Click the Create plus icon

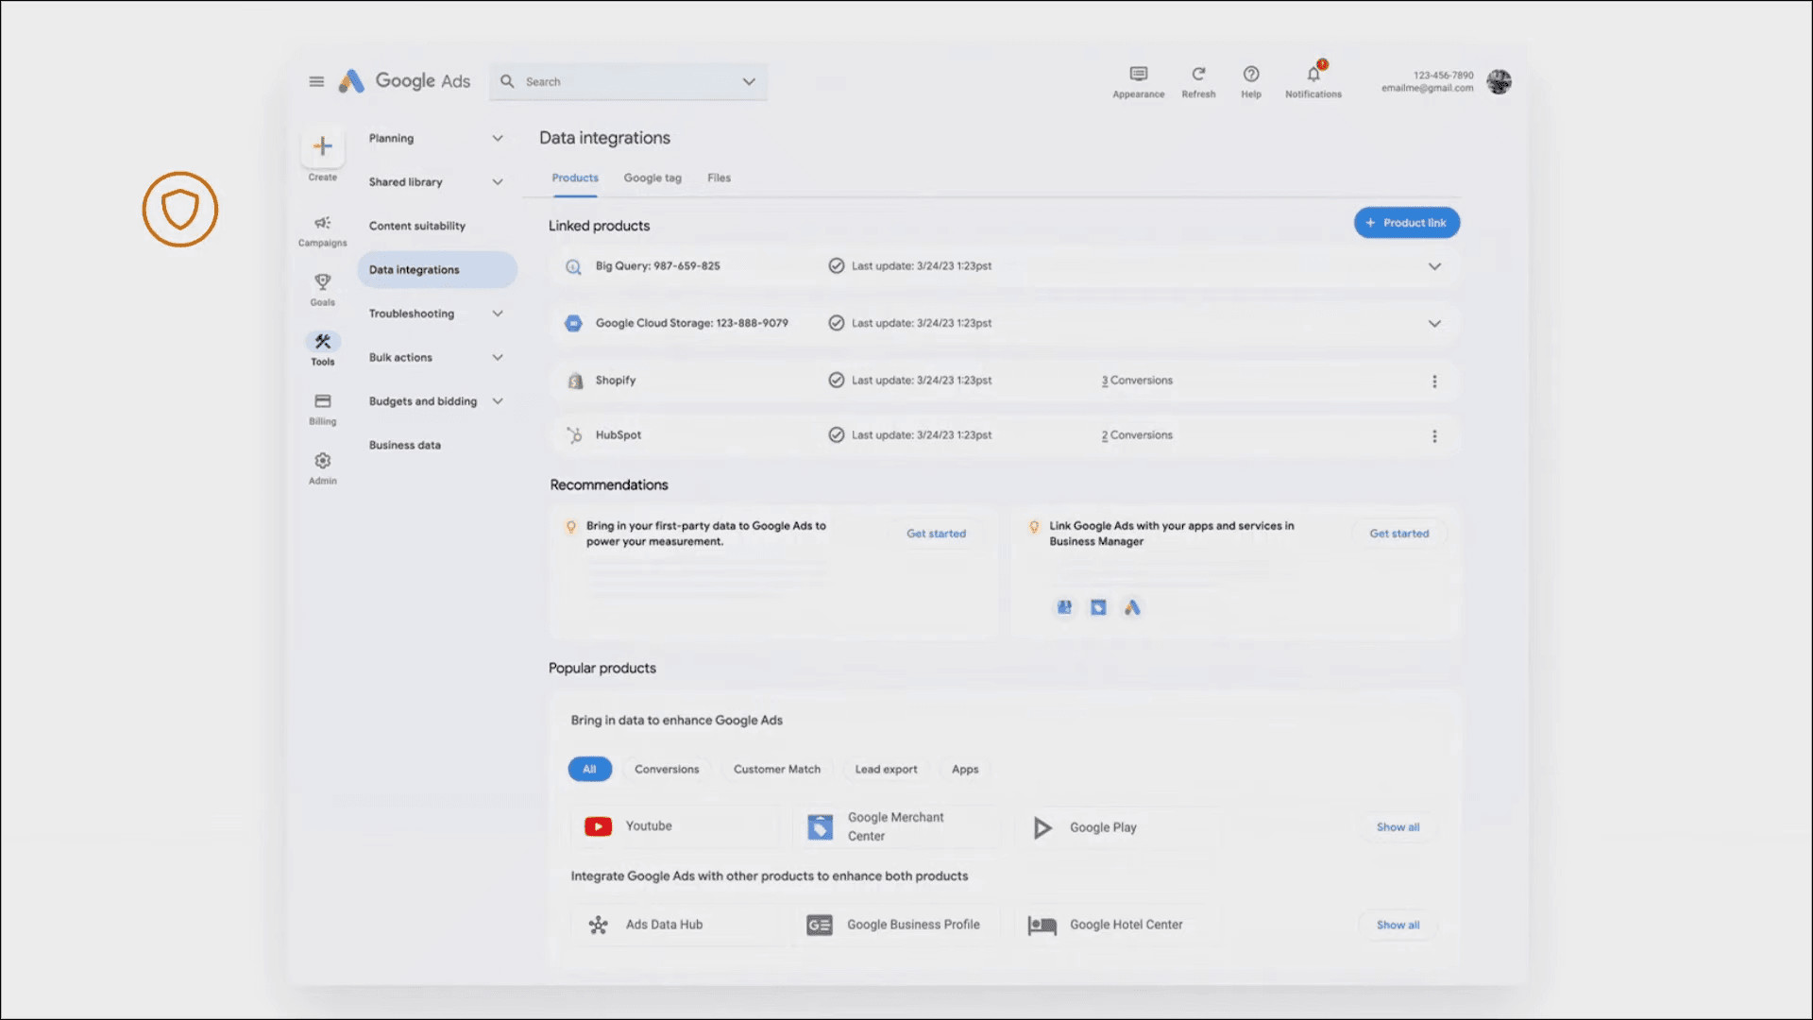[323, 146]
